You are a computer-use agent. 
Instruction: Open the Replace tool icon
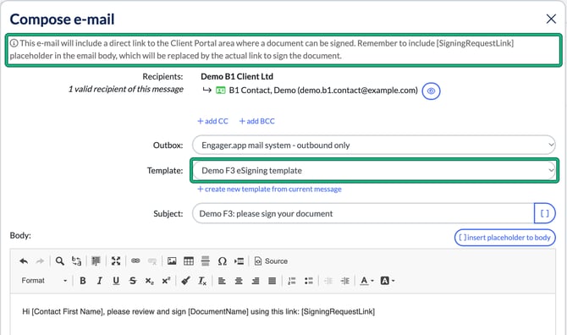pos(76,261)
